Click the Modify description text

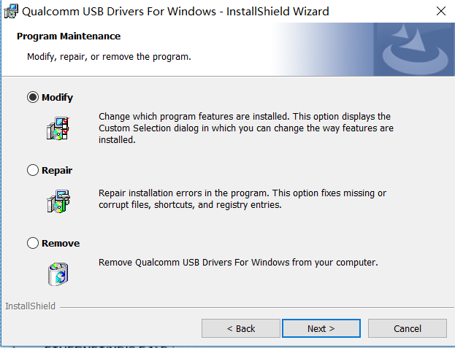[245, 128]
